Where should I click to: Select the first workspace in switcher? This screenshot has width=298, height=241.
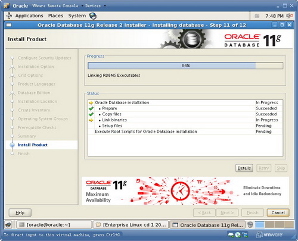[260, 225]
